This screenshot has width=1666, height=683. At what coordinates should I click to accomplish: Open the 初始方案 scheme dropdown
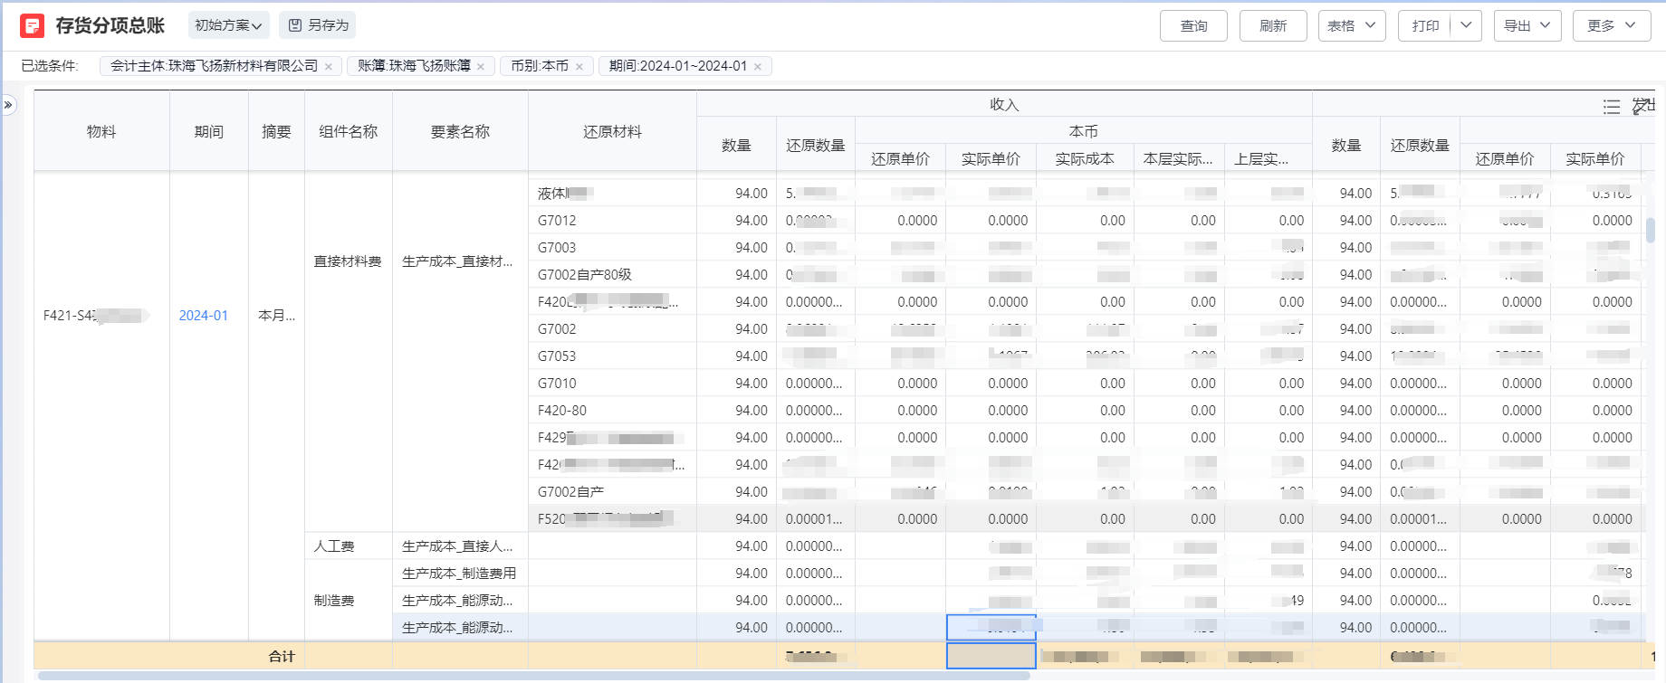tap(228, 25)
